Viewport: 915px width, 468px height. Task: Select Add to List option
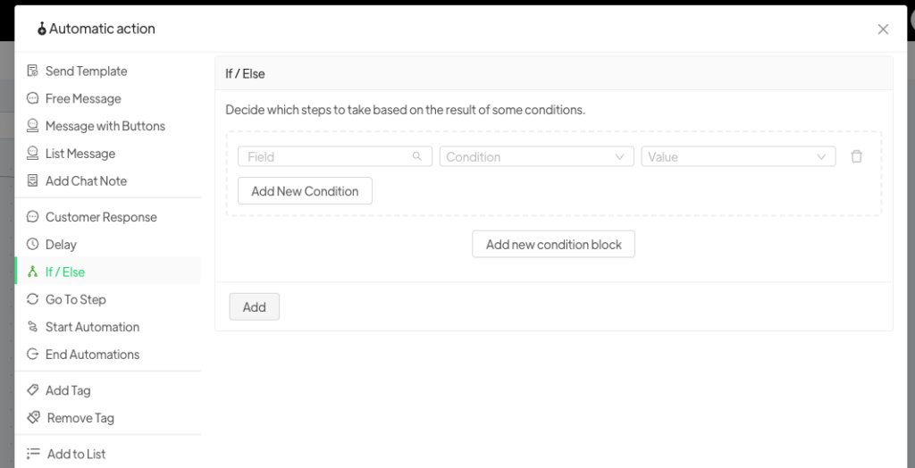[76, 454]
